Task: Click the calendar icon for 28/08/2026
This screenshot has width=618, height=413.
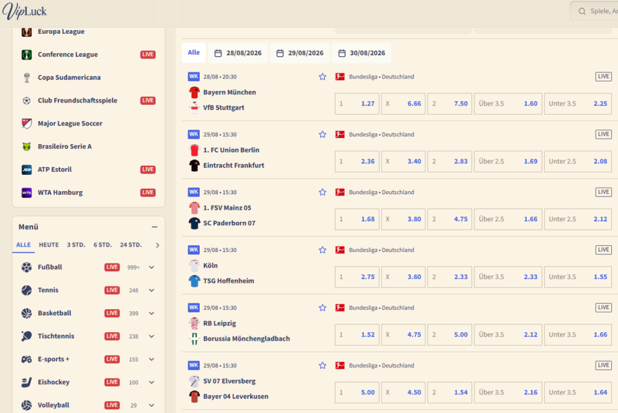Action: coord(218,53)
